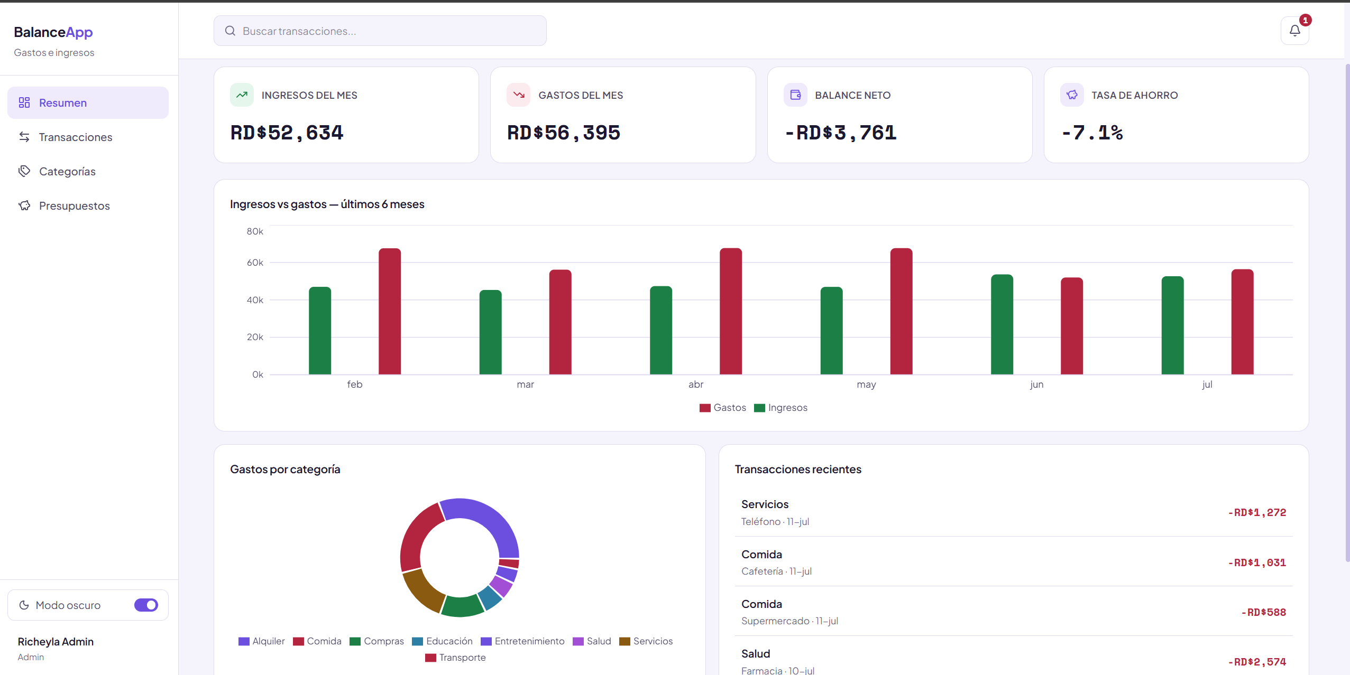Image resolution: width=1350 pixels, height=675 pixels.
Task: Open the Servicios Teléfono transaction
Action: tap(1014, 512)
